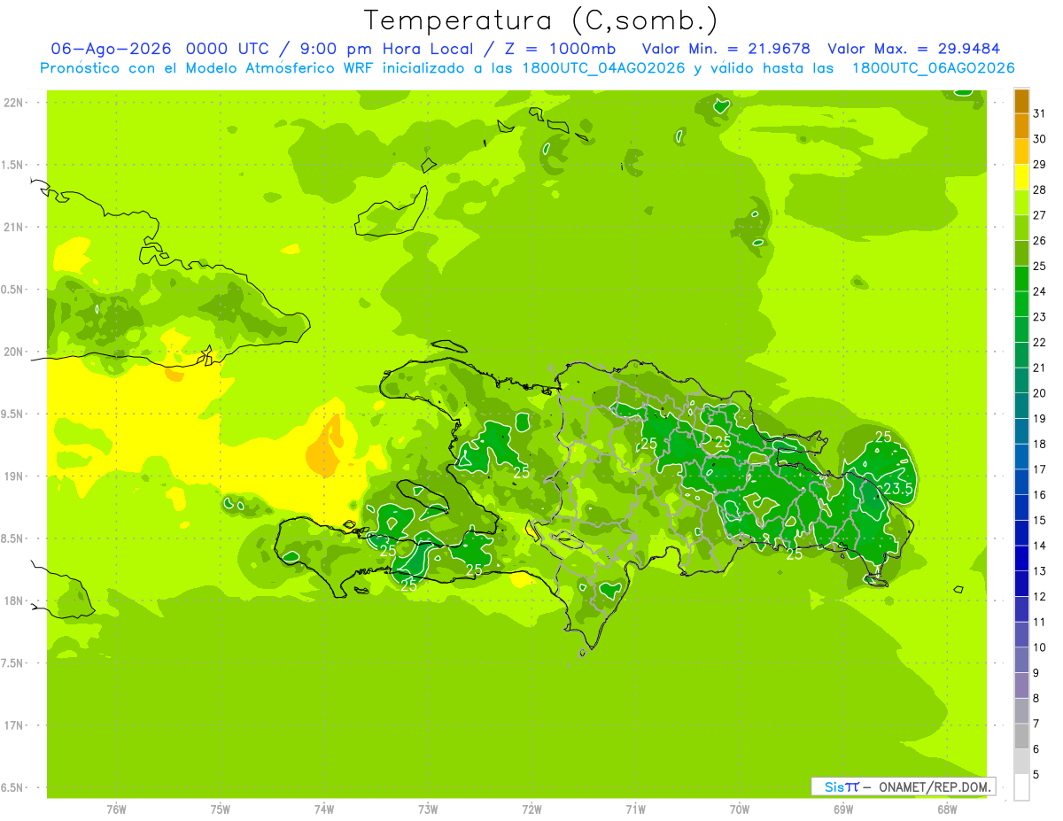The image size is (1063, 821).
Task: Click the pressure level text "Z = 1000mb"
Action: [559, 49]
